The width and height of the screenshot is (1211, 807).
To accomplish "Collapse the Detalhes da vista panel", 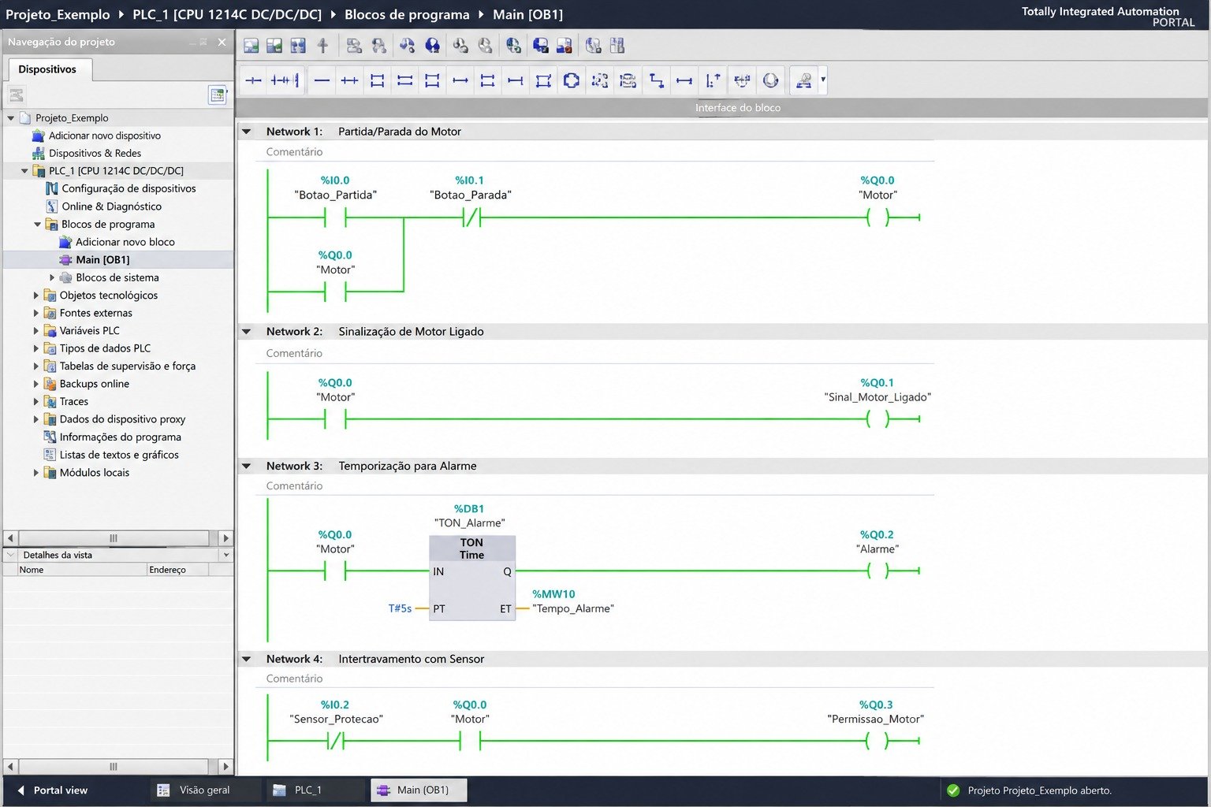I will 11,555.
